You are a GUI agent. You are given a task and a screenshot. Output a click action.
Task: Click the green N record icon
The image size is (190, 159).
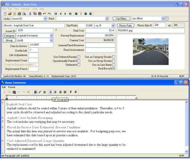(x=76, y=14)
